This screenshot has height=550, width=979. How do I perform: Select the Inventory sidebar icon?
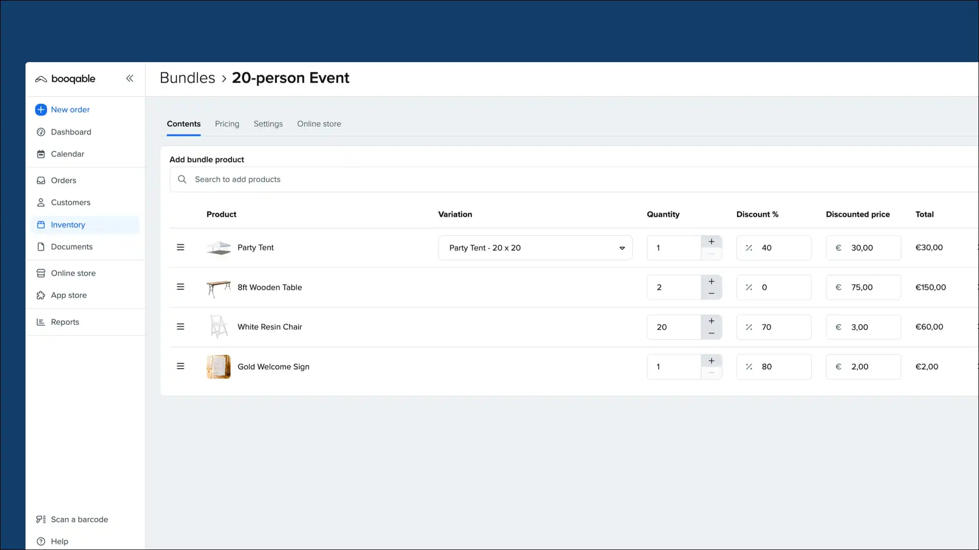(x=41, y=225)
